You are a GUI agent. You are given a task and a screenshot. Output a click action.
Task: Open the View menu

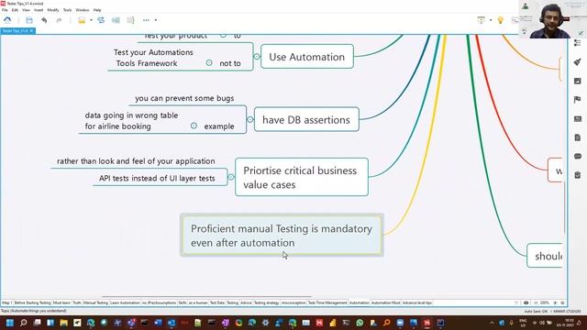tap(26, 10)
